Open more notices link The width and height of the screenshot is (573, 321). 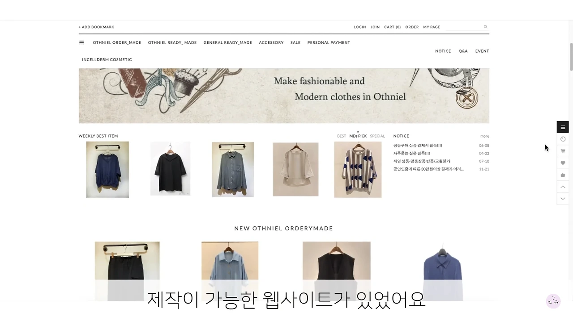tap(485, 136)
